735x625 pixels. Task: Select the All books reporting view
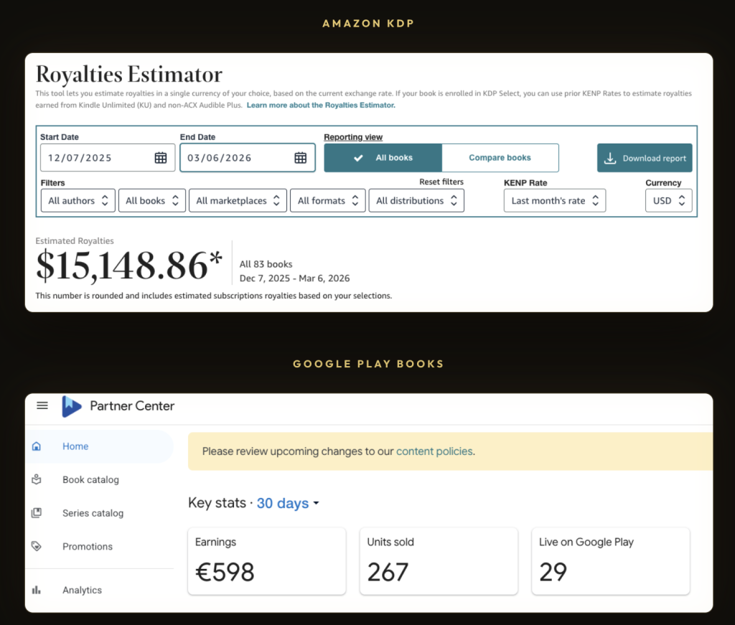pyautogui.click(x=383, y=158)
